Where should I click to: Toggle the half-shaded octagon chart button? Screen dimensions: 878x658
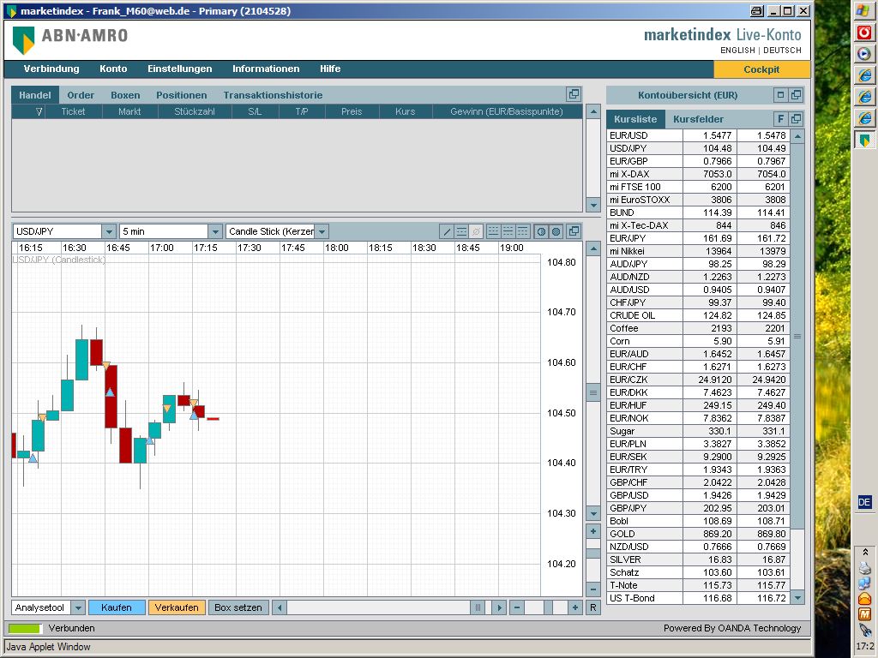pyautogui.click(x=541, y=231)
